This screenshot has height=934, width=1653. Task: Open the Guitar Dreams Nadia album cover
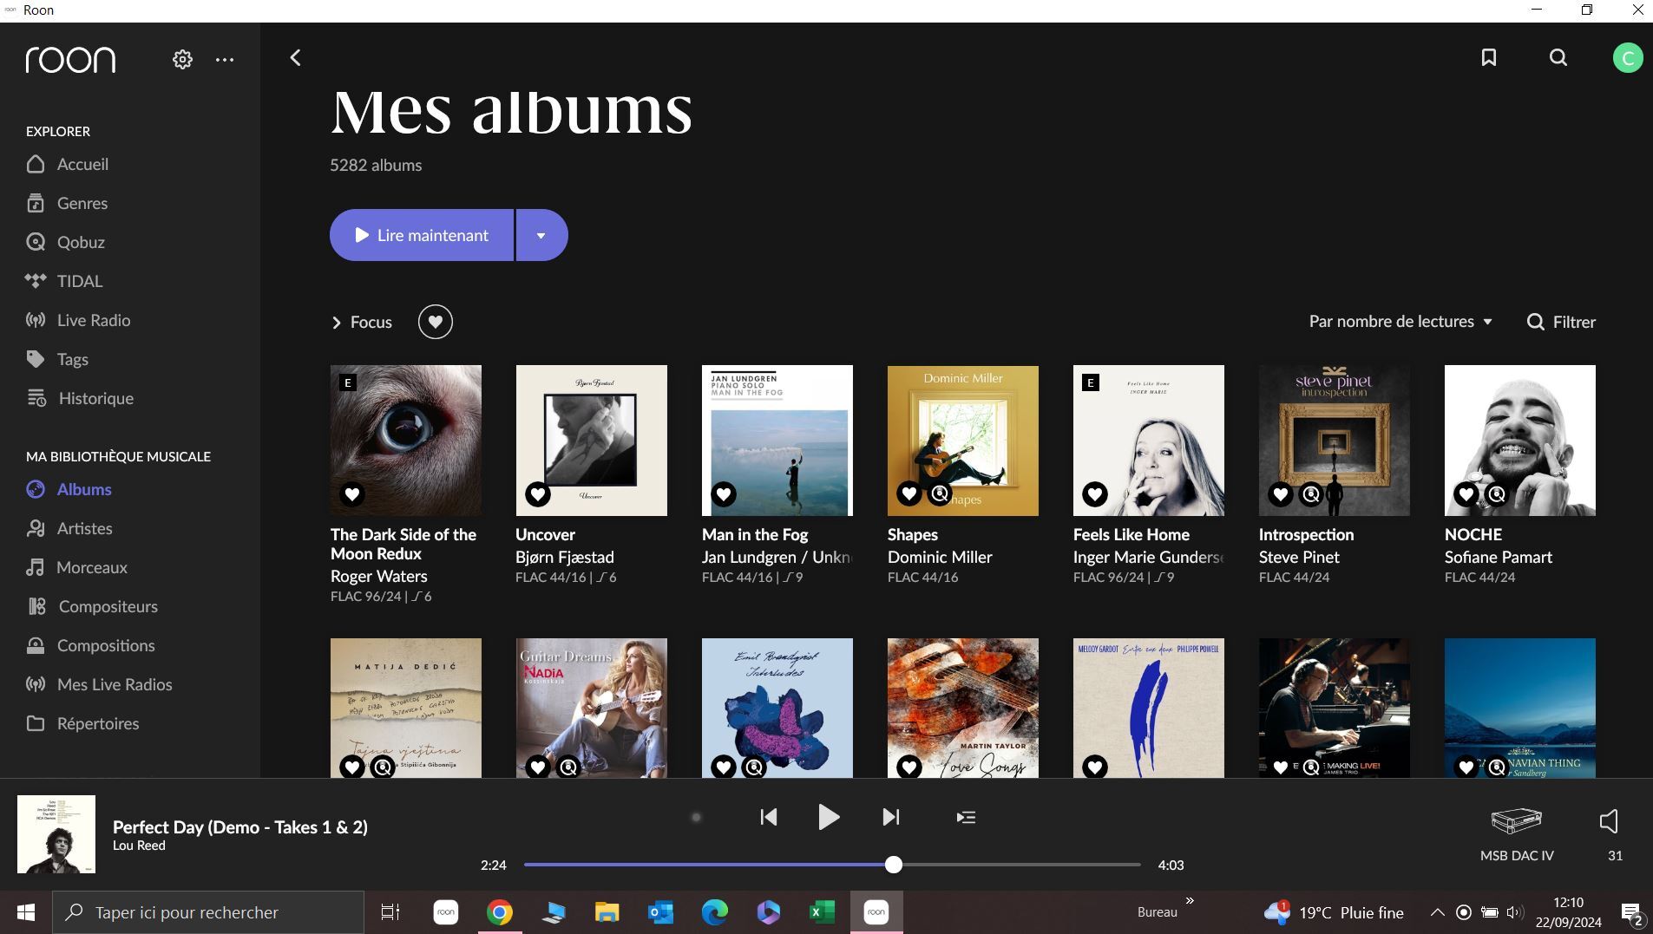pos(592,708)
